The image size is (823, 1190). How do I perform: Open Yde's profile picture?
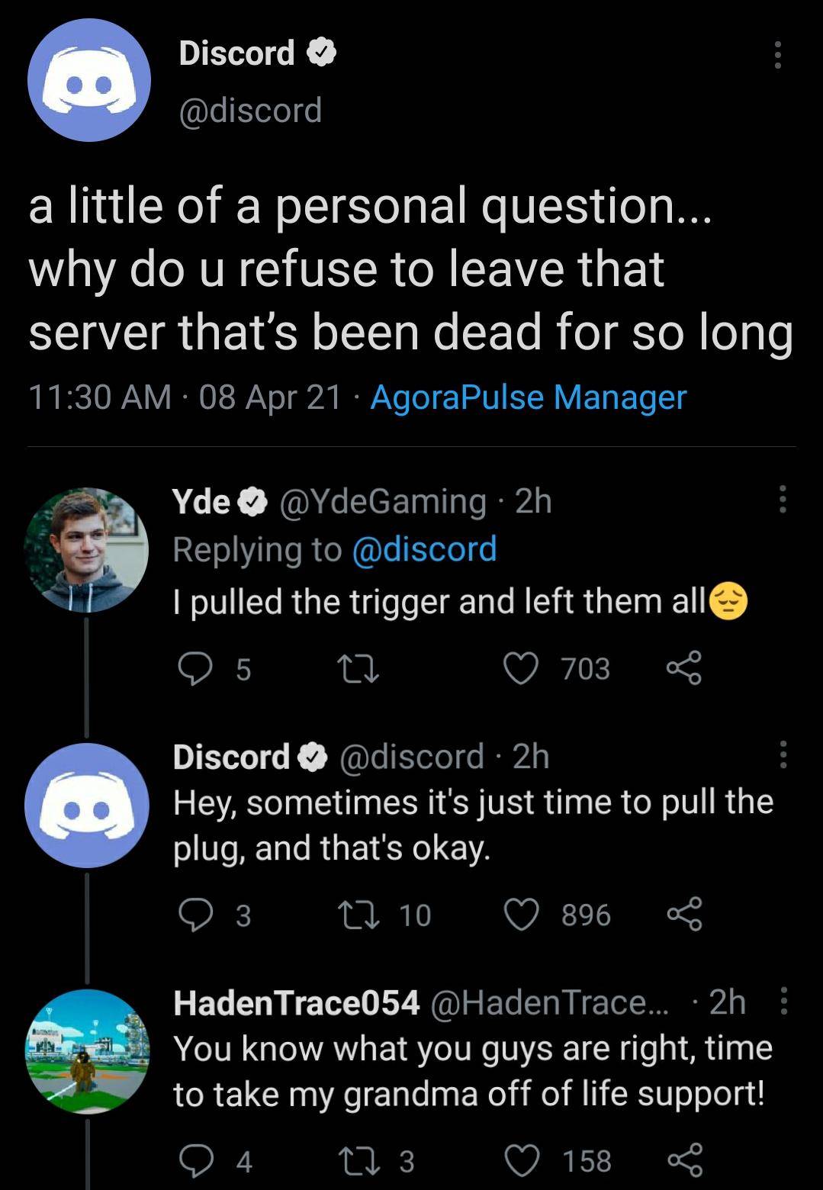click(x=85, y=549)
